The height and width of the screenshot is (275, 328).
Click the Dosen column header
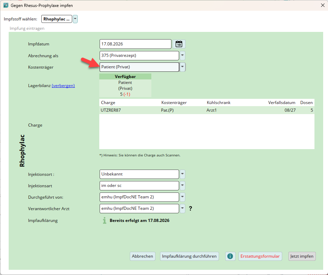click(x=306, y=103)
